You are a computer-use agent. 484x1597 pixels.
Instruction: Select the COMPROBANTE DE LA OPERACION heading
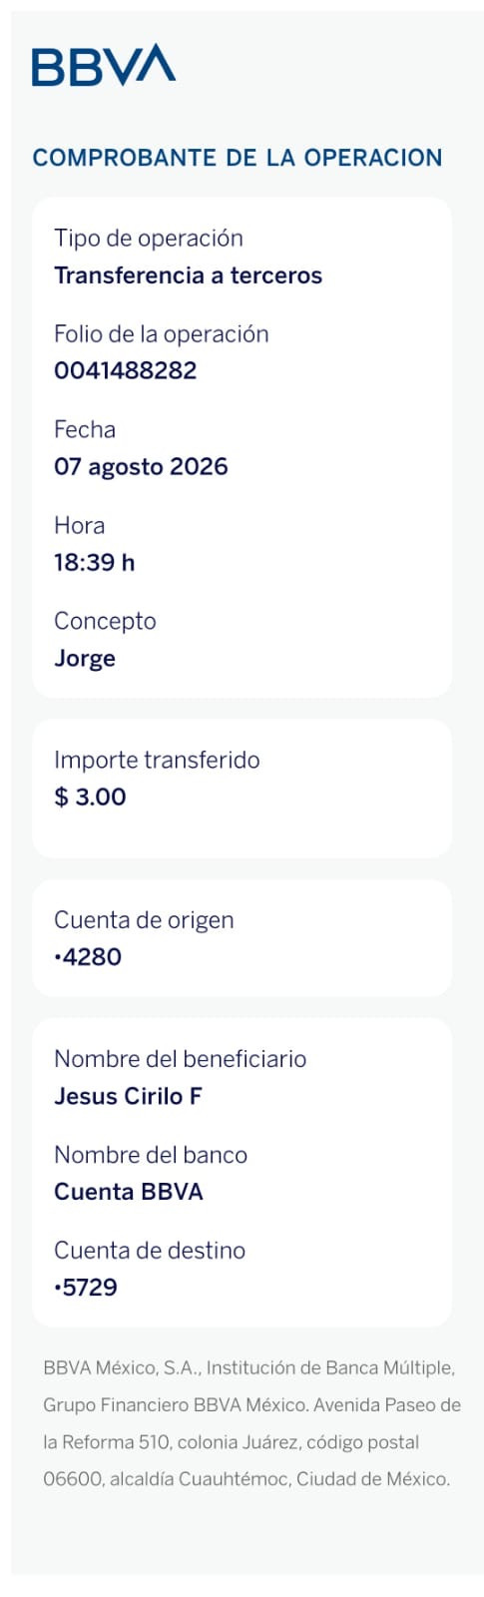coord(238,158)
